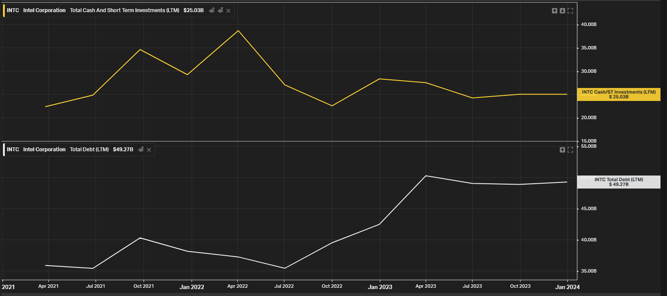Click the 55.00B label on debt axis
Viewport: 667px width, 296px height.
pyautogui.click(x=589, y=146)
